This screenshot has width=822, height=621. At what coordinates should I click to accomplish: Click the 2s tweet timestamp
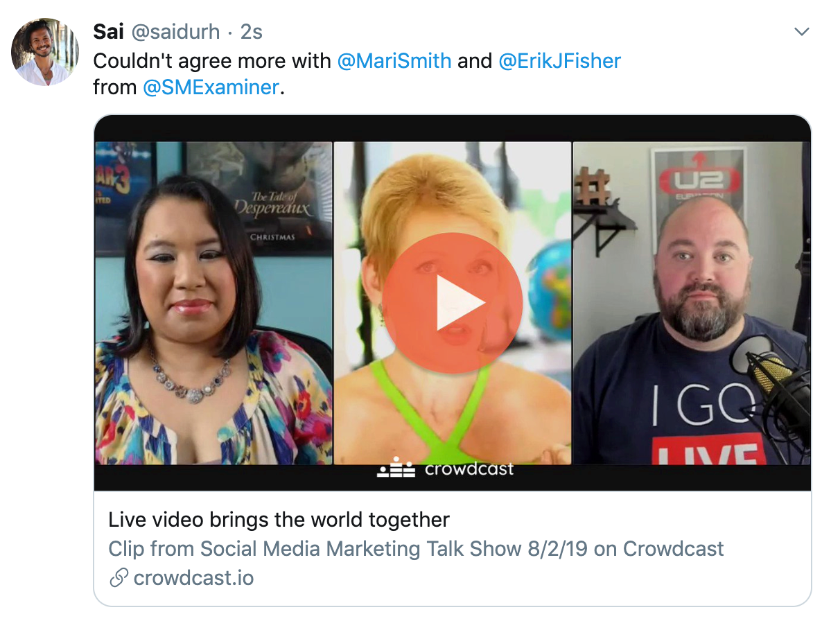coord(252,32)
